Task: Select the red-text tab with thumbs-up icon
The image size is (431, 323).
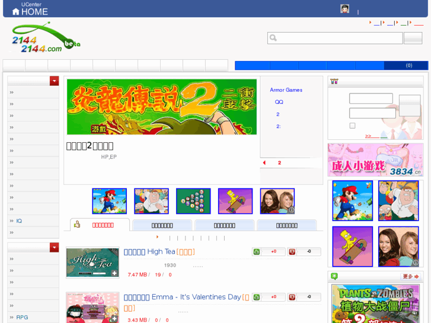Action: coord(100,225)
